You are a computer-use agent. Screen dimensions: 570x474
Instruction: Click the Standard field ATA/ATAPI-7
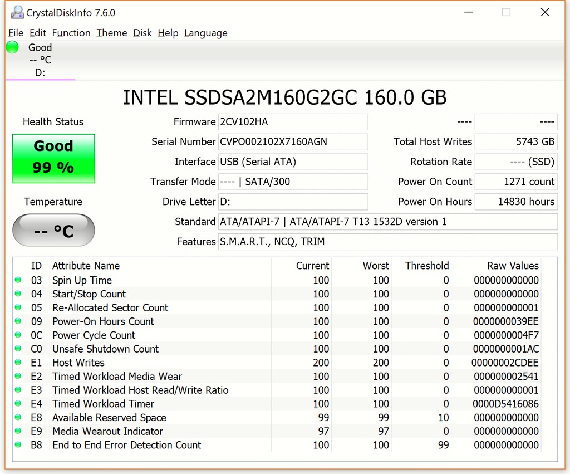(x=388, y=222)
